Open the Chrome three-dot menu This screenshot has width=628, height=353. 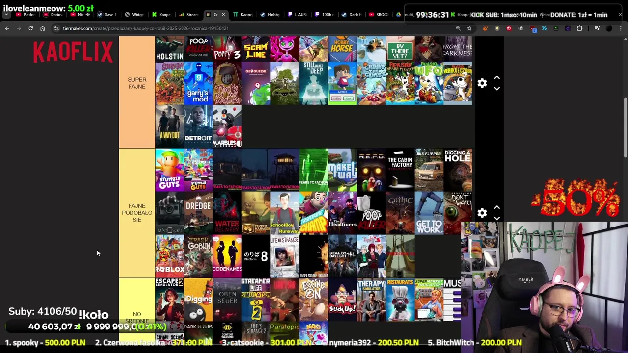(x=621, y=28)
